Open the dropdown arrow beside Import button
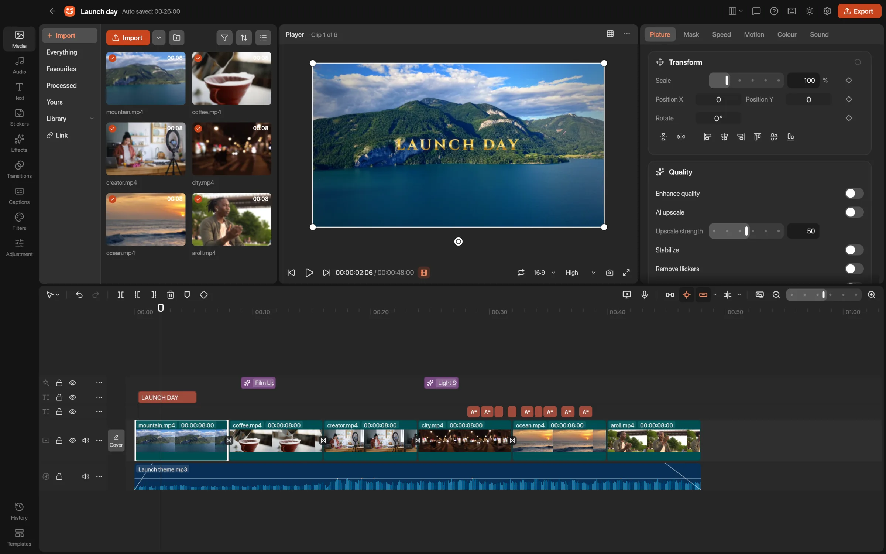886x554 pixels. pyautogui.click(x=159, y=38)
